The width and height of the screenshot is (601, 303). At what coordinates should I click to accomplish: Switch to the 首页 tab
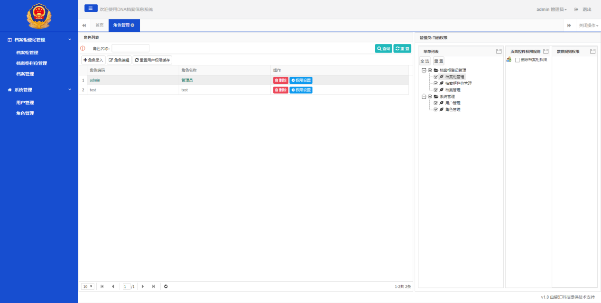pyautogui.click(x=99, y=25)
